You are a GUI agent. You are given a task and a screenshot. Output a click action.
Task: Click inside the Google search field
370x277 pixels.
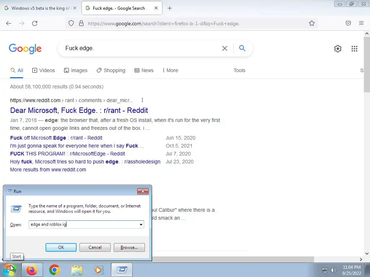[142, 48]
